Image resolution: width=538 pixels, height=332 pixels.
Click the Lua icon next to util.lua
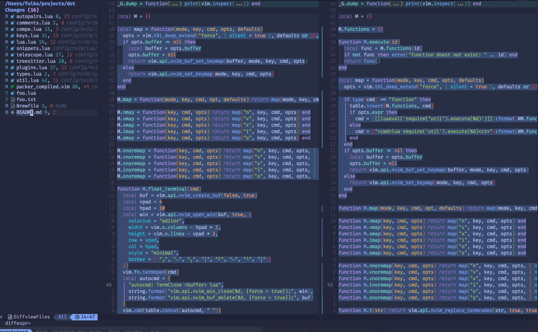click(x=12, y=80)
